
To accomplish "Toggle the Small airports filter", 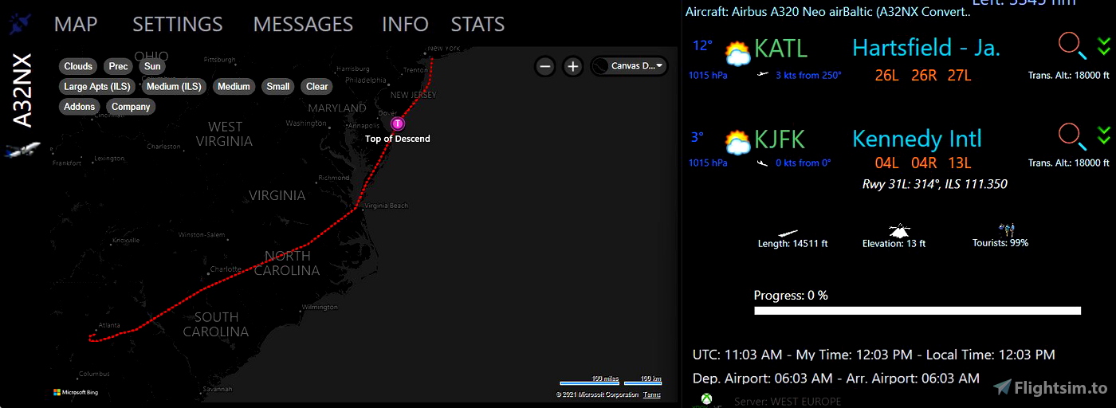I will (x=278, y=86).
